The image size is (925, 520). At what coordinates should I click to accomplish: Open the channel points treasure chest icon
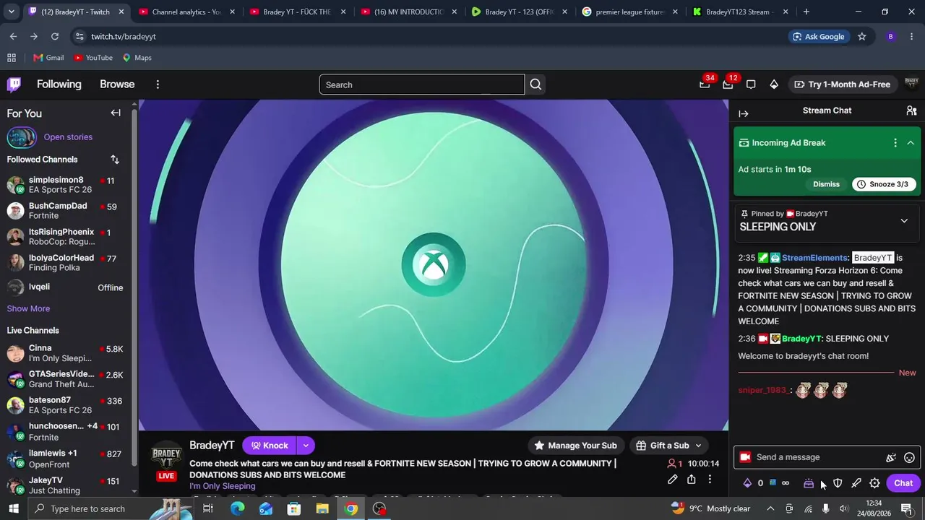809,483
